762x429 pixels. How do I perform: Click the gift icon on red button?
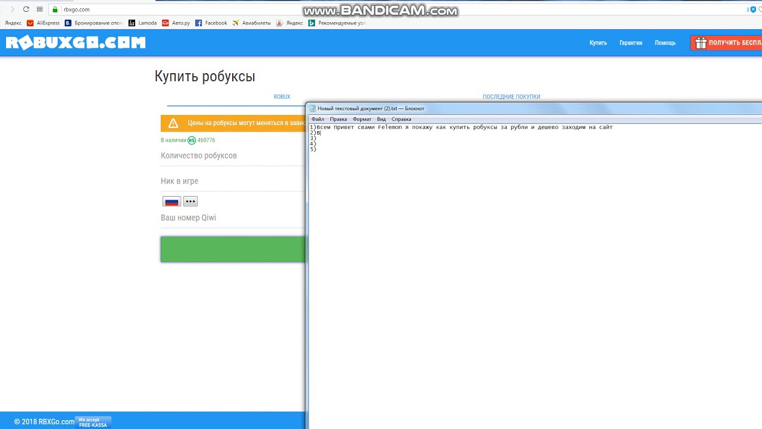pyautogui.click(x=701, y=43)
